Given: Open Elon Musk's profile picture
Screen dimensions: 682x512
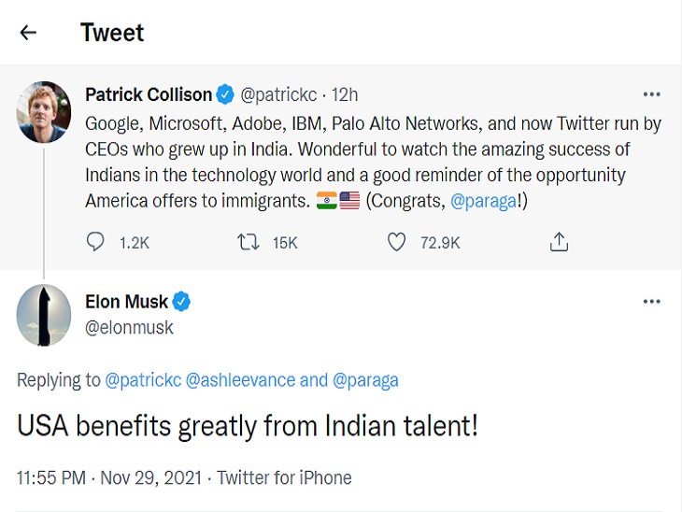Looking at the screenshot, I should tap(44, 315).
